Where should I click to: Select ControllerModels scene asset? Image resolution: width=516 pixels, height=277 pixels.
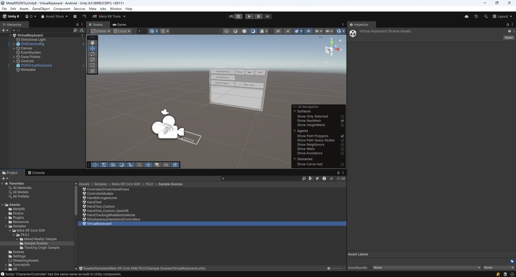[100, 194]
